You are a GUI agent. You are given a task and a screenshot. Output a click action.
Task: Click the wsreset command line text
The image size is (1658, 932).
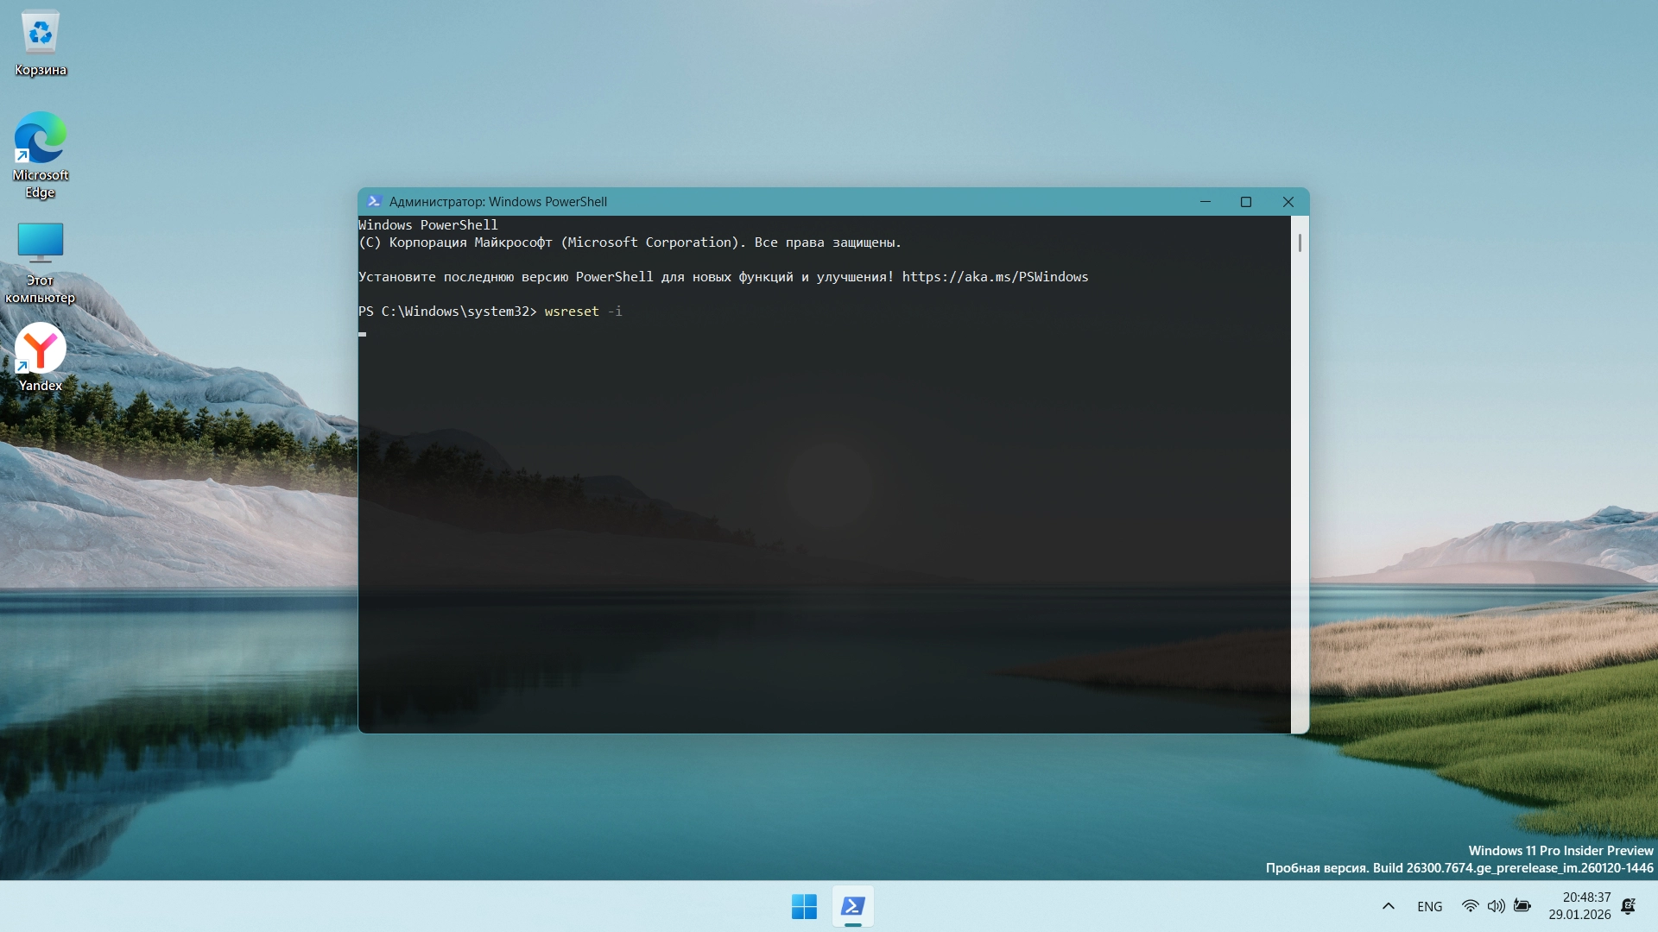[572, 312]
